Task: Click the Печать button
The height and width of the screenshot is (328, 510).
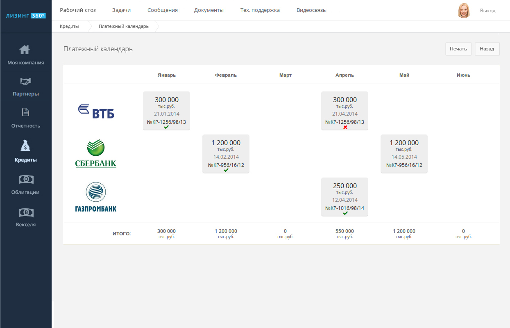Action: coord(458,49)
